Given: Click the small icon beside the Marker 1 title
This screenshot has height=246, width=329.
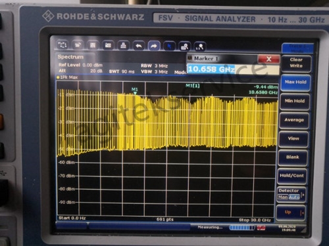Looking at the screenshot, I should coord(190,58).
